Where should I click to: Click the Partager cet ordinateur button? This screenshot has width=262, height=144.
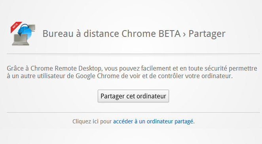pos(133,96)
